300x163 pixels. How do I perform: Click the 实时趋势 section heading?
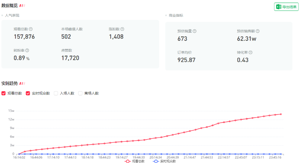click(9, 83)
